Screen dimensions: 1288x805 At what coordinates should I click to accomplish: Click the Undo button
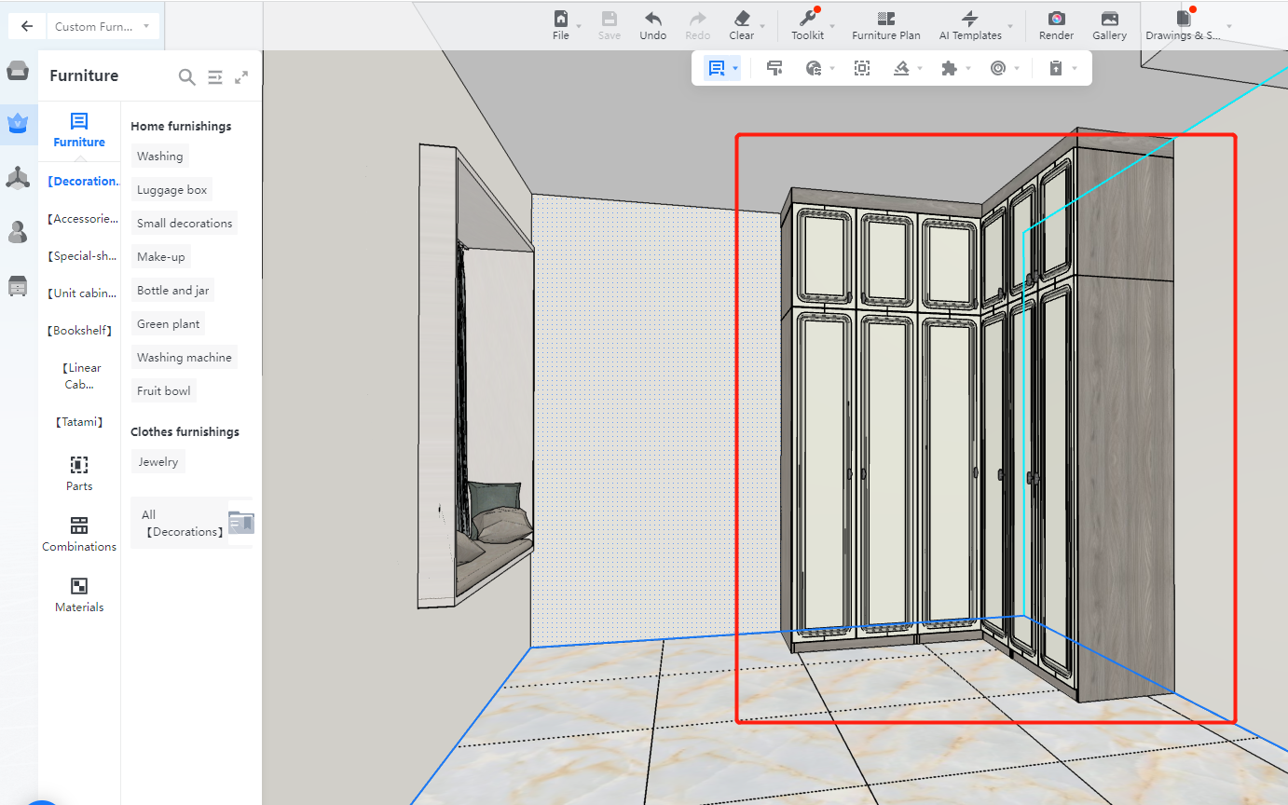pyautogui.click(x=652, y=25)
